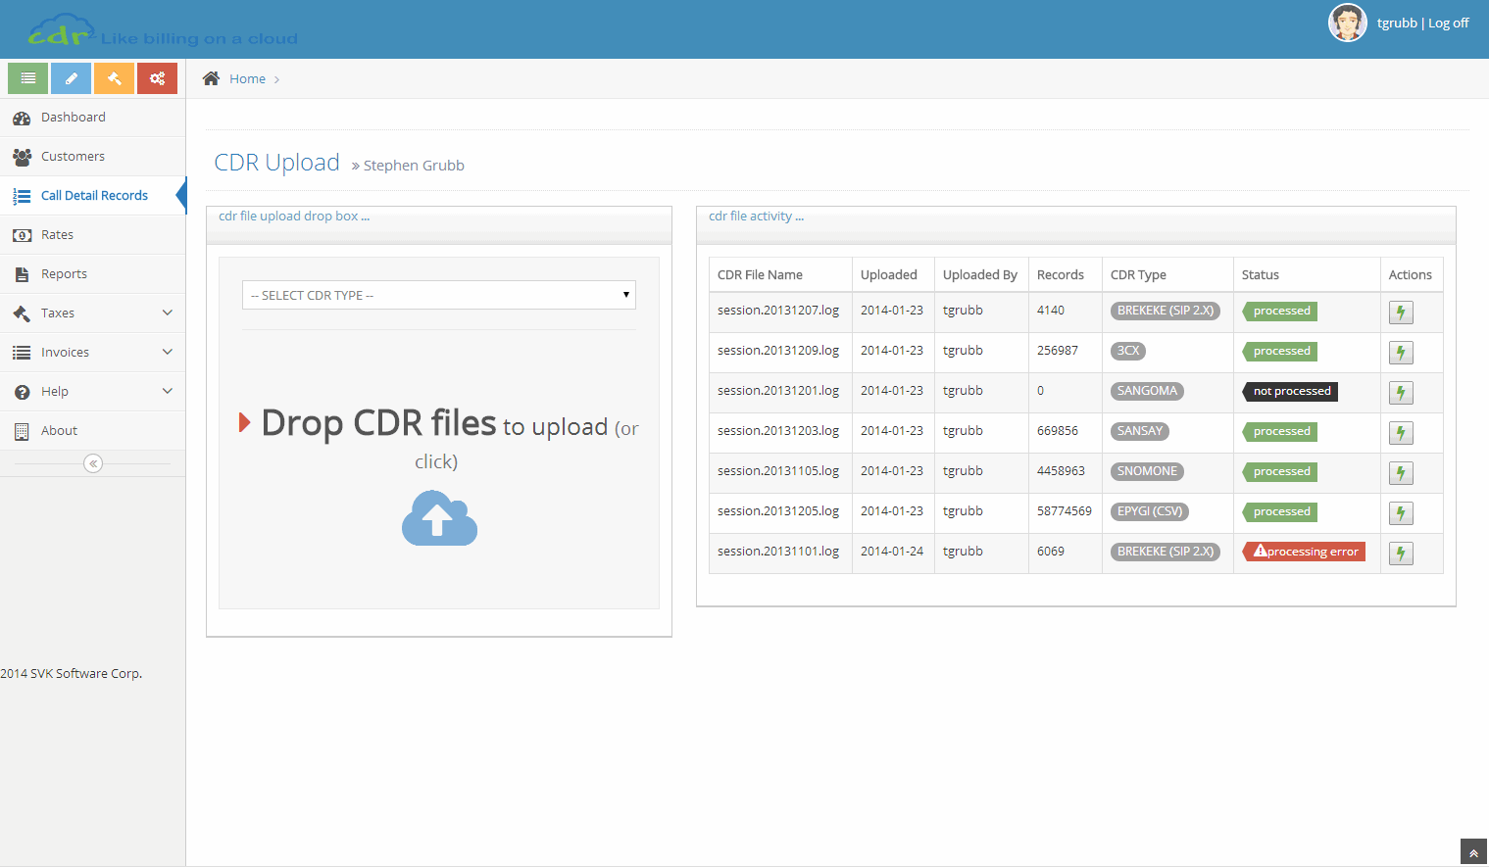
Task: Click the Log off link
Action: click(x=1448, y=23)
